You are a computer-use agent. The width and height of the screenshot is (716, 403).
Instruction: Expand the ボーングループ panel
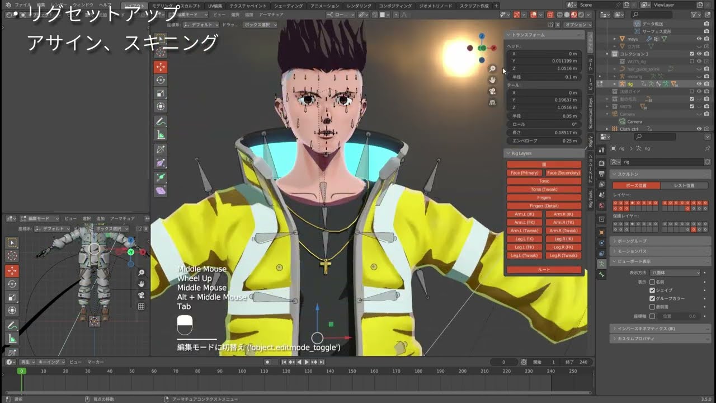(661, 241)
